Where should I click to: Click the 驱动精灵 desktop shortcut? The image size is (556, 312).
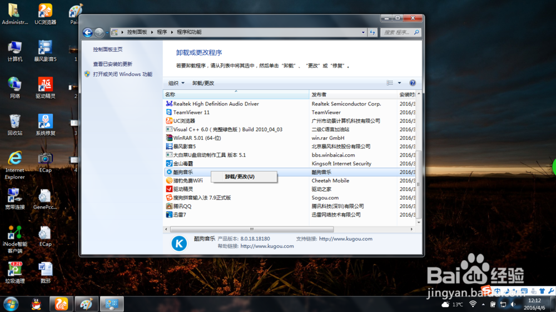pos(46,88)
